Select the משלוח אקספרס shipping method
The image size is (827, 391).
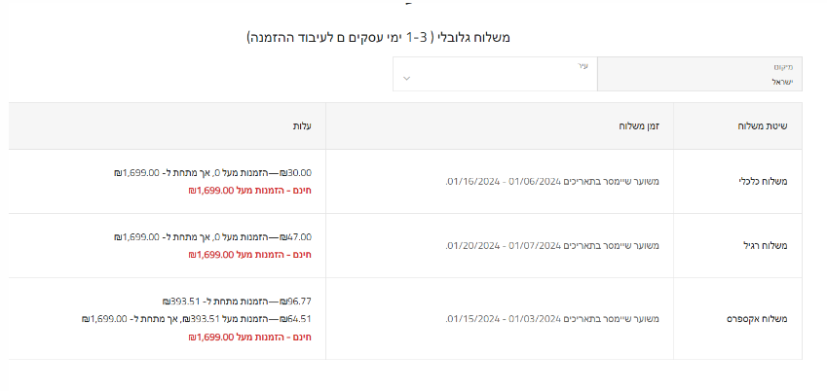click(x=758, y=319)
